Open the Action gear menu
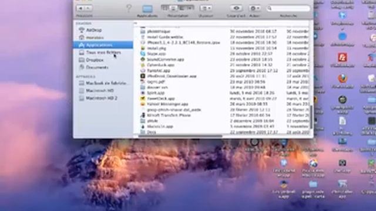 tap(254, 8)
